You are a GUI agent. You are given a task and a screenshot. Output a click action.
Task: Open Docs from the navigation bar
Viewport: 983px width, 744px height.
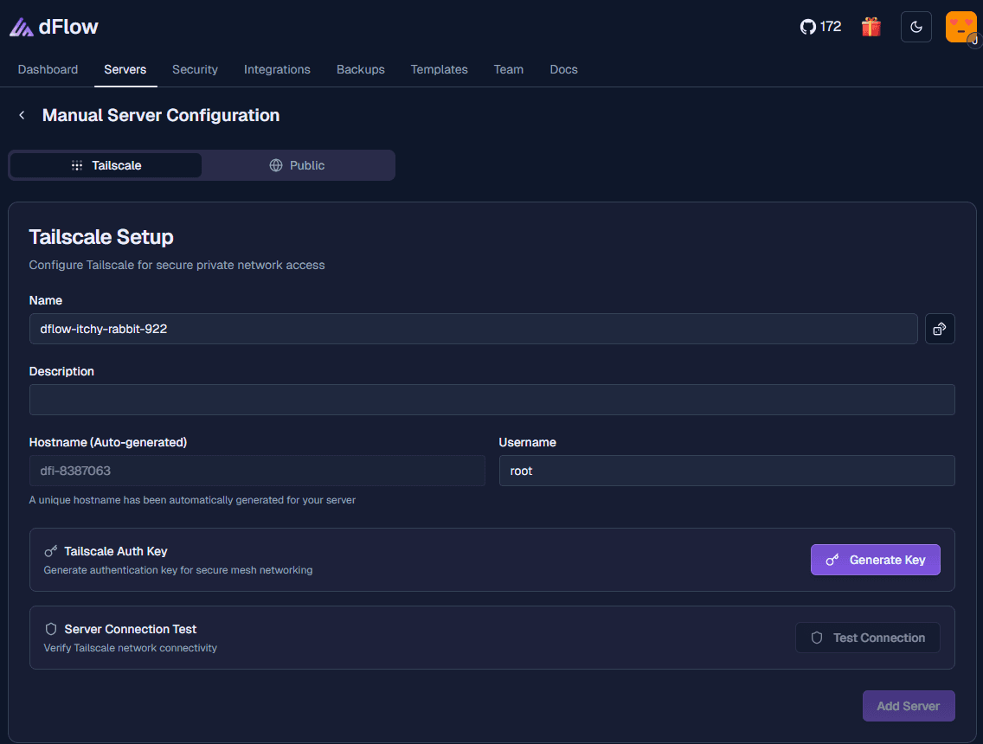563,69
